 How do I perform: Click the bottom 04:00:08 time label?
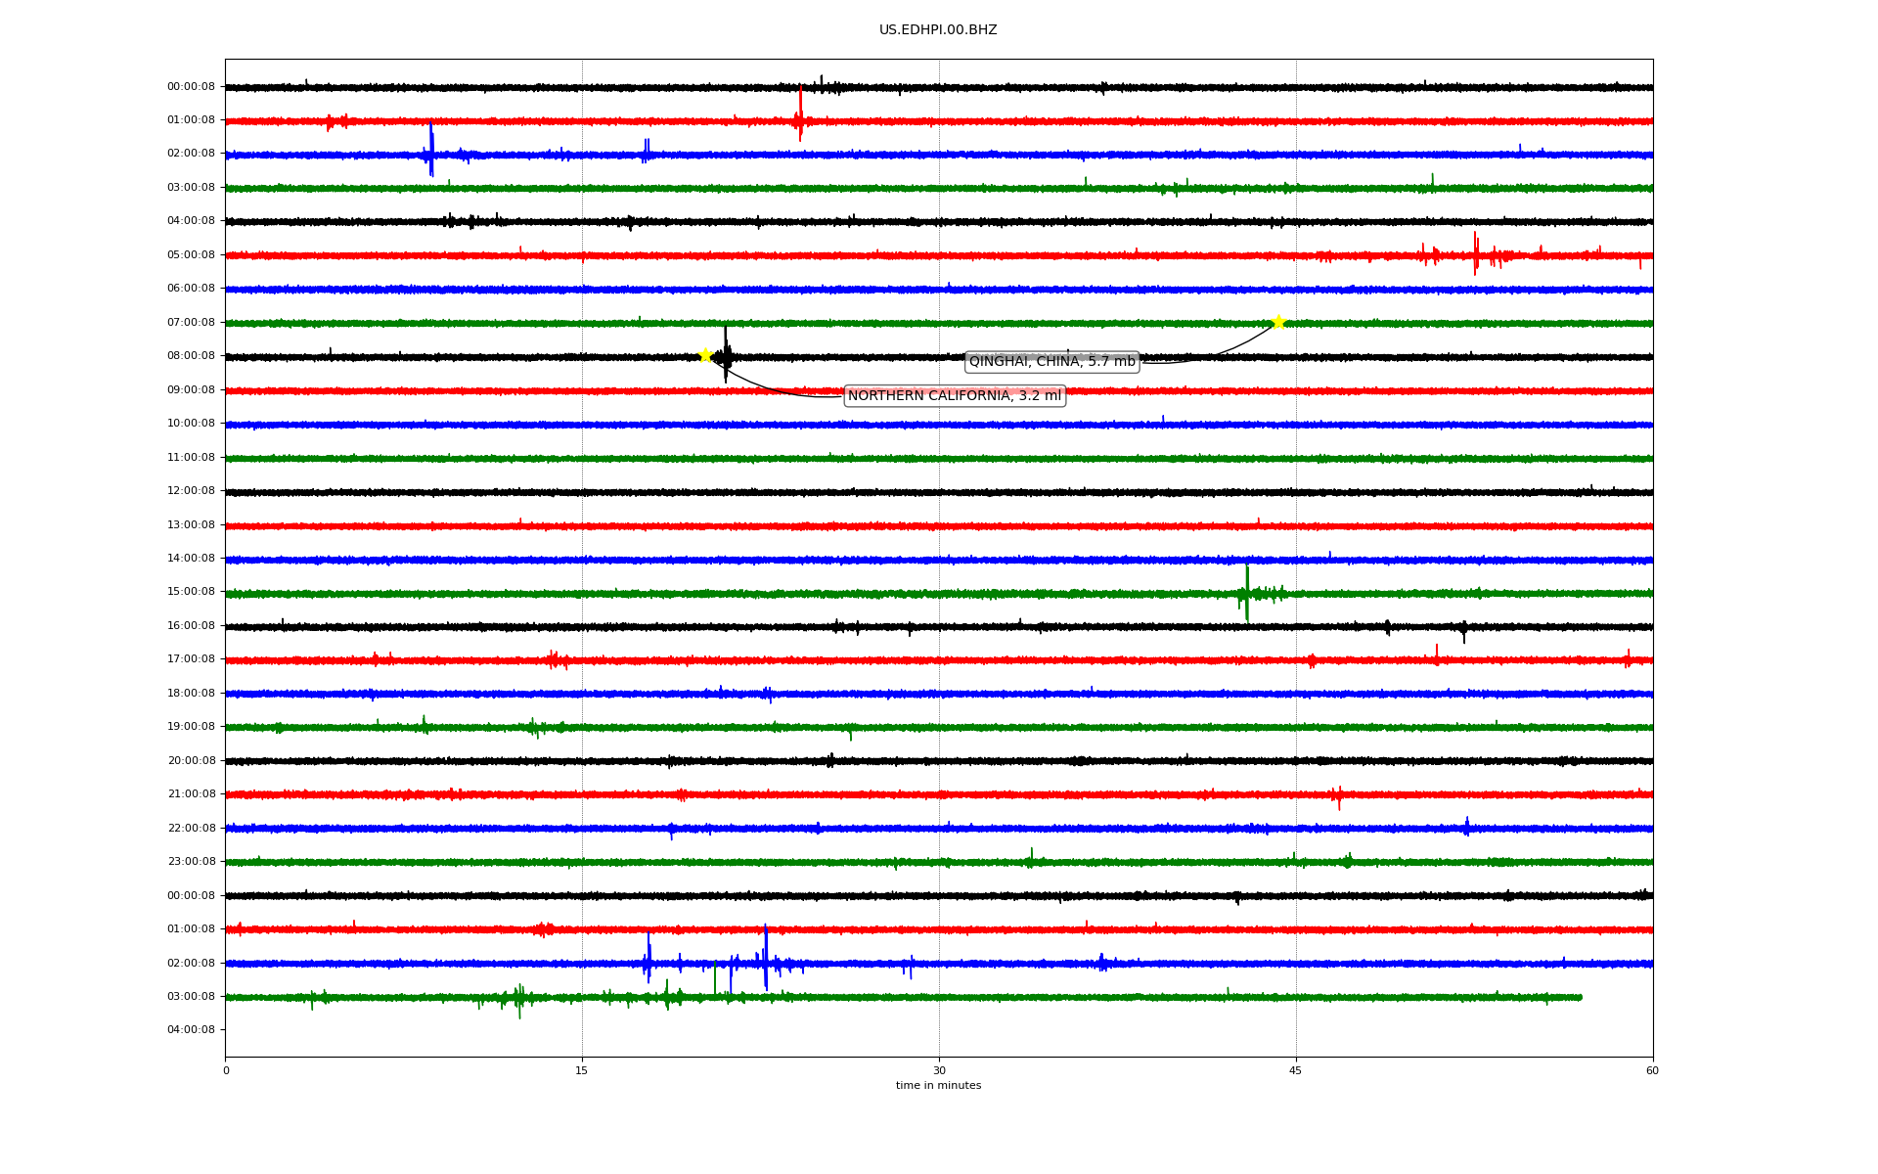tap(191, 1029)
